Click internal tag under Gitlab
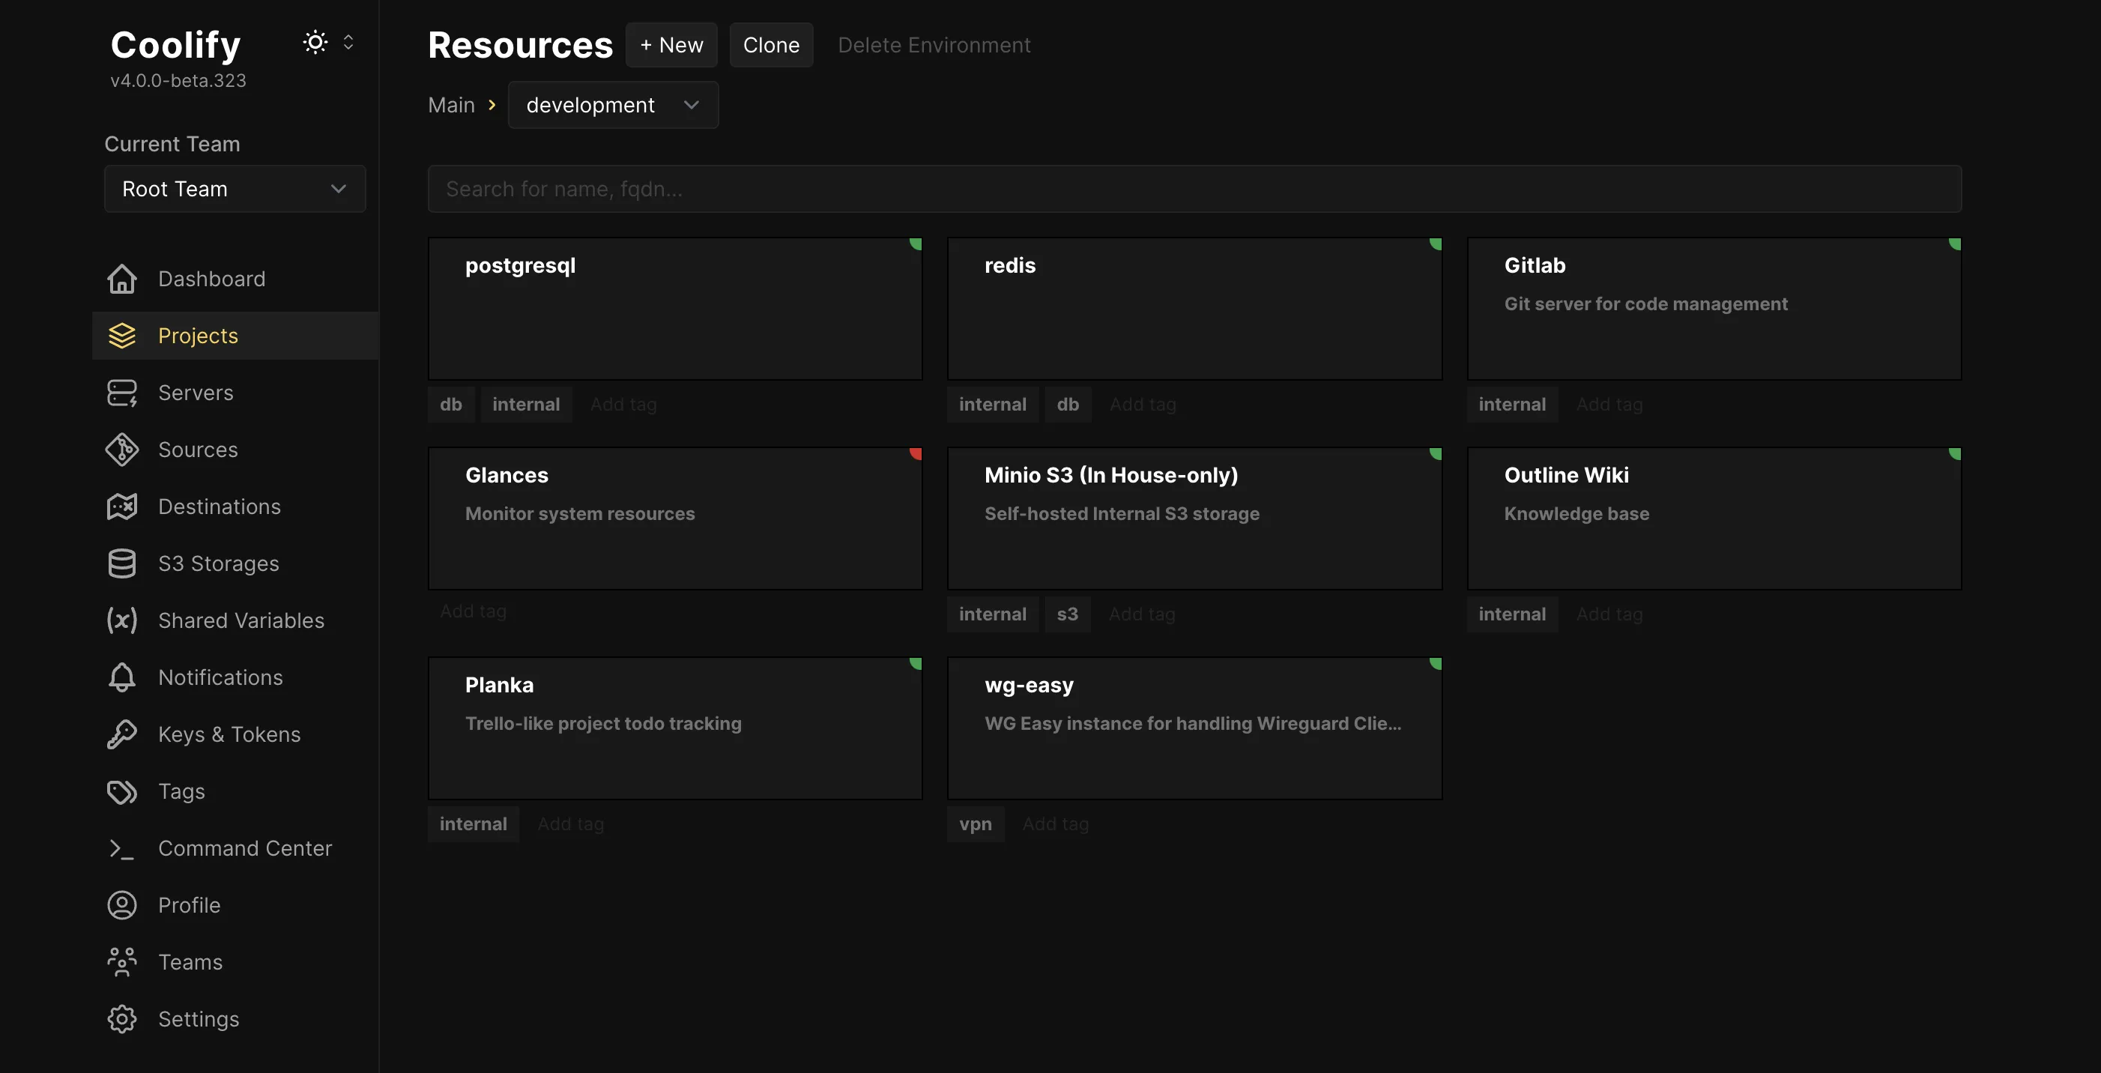The image size is (2101, 1073). coord(1512,405)
